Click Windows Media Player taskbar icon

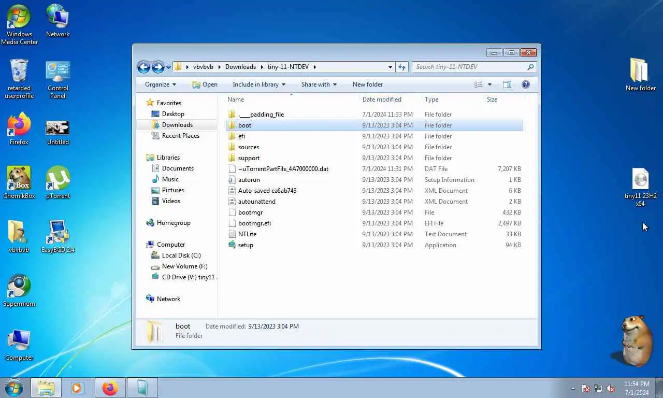(x=77, y=388)
